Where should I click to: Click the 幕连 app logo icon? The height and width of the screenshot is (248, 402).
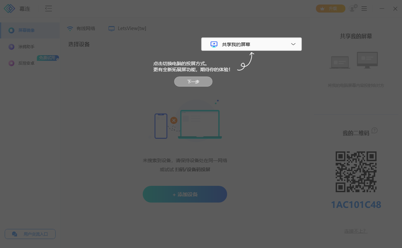pos(10,9)
